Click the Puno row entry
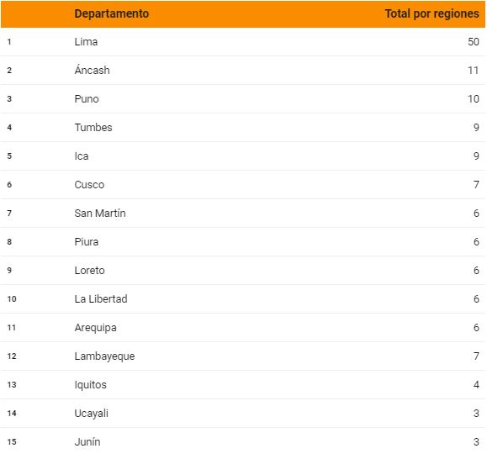Viewport: 487px width, 459px height. click(x=242, y=99)
